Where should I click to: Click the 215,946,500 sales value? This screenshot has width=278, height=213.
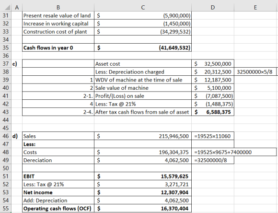[143, 136]
